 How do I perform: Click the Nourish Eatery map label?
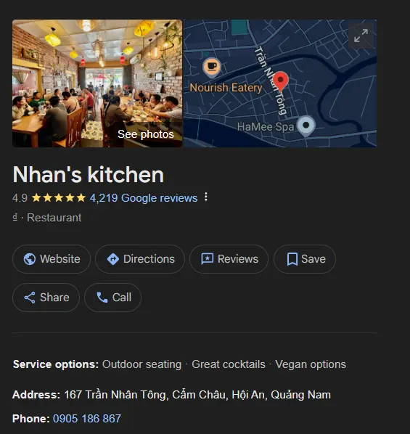pyautogui.click(x=226, y=88)
